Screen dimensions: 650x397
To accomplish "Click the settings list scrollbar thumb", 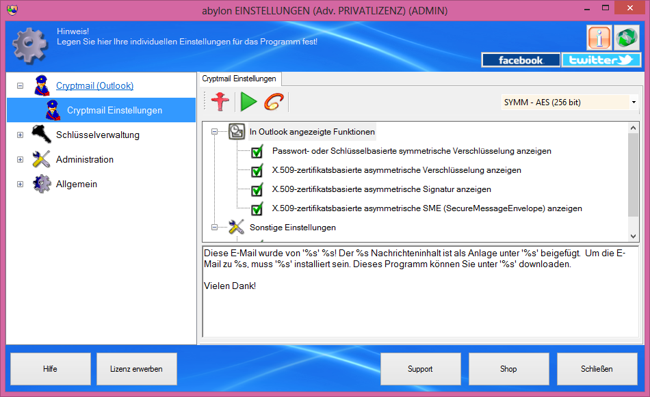I will (x=633, y=175).
